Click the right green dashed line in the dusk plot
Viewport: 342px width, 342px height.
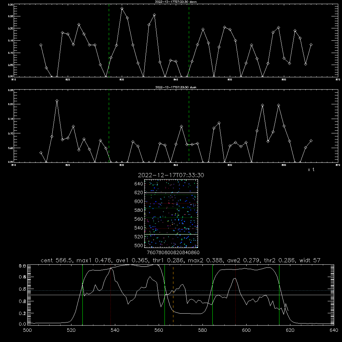pos(189,126)
